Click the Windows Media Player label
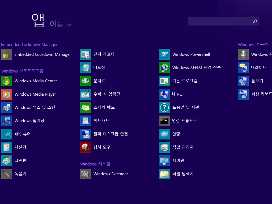 pyautogui.click(x=35, y=94)
